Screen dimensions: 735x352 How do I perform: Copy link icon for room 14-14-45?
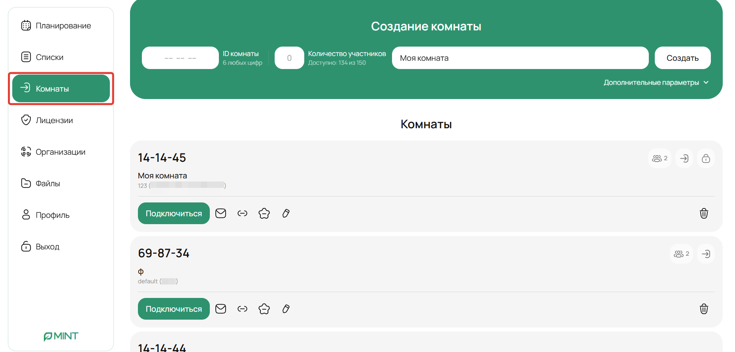pos(242,213)
